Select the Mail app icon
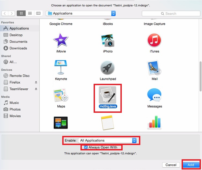Viewport: 202px width, 170px height. [x=154, y=68]
